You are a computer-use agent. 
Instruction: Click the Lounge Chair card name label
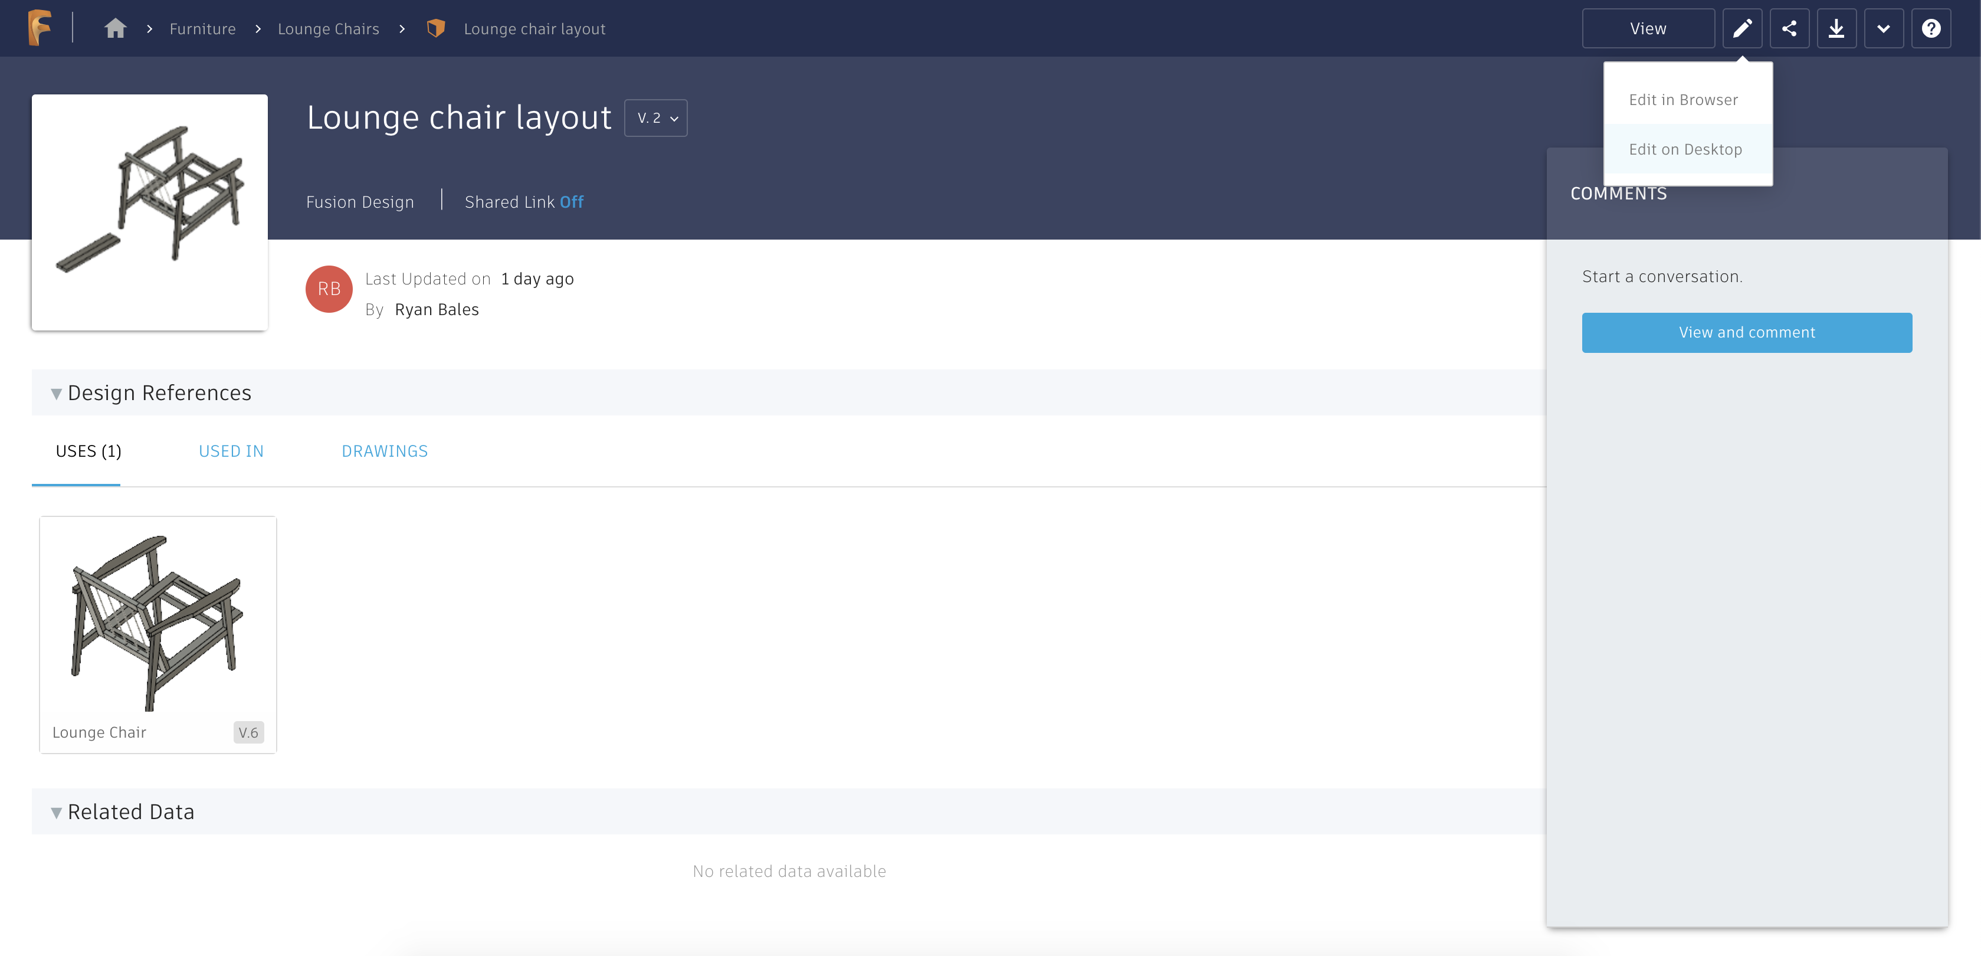(x=99, y=732)
